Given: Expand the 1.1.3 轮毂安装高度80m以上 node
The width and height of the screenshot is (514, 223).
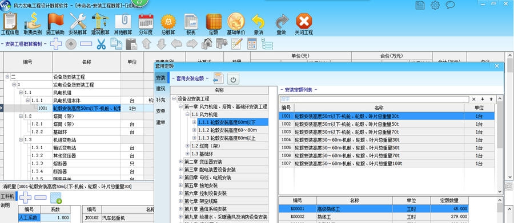Looking at the screenshot, I should pyautogui.click(x=194, y=138).
